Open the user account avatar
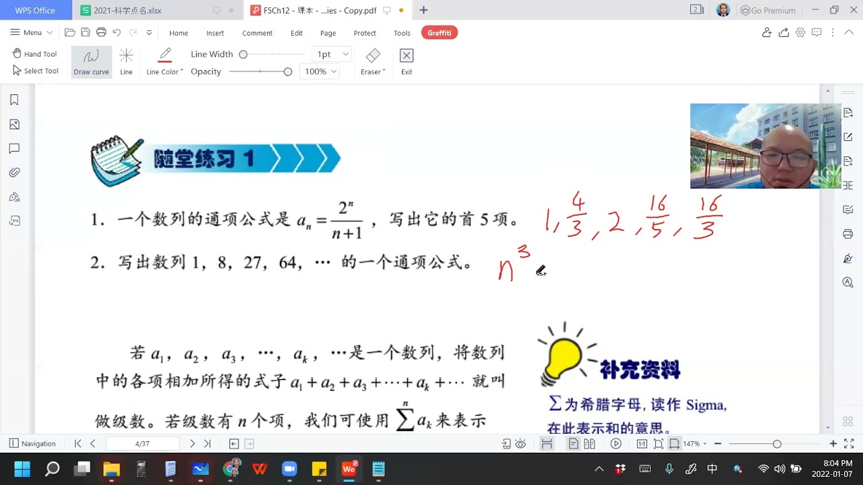863x485 pixels. (723, 10)
